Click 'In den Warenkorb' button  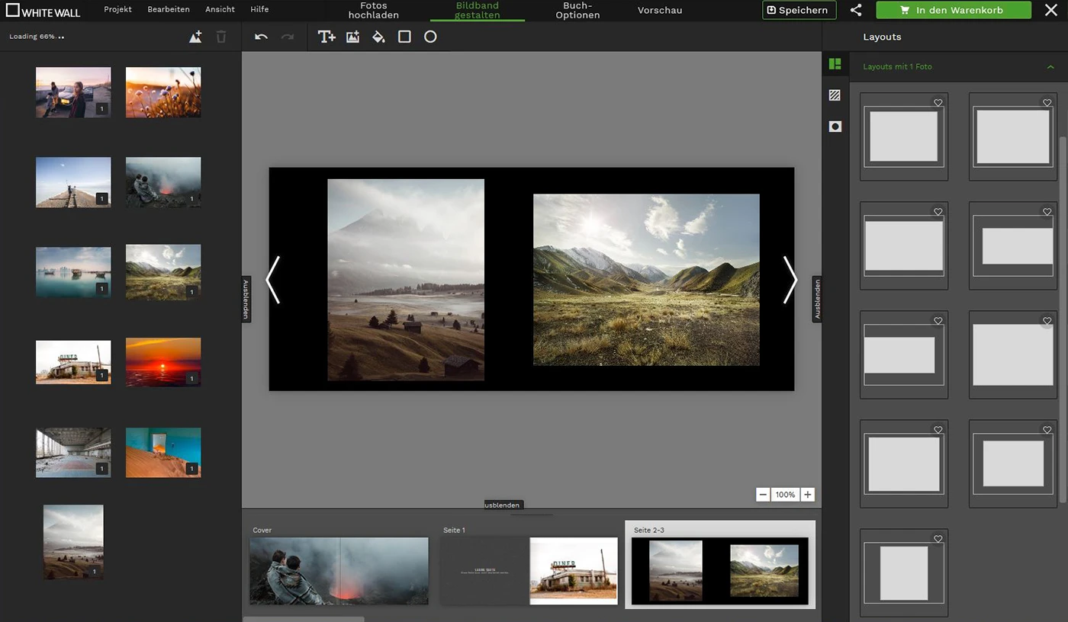pos(953,10)
